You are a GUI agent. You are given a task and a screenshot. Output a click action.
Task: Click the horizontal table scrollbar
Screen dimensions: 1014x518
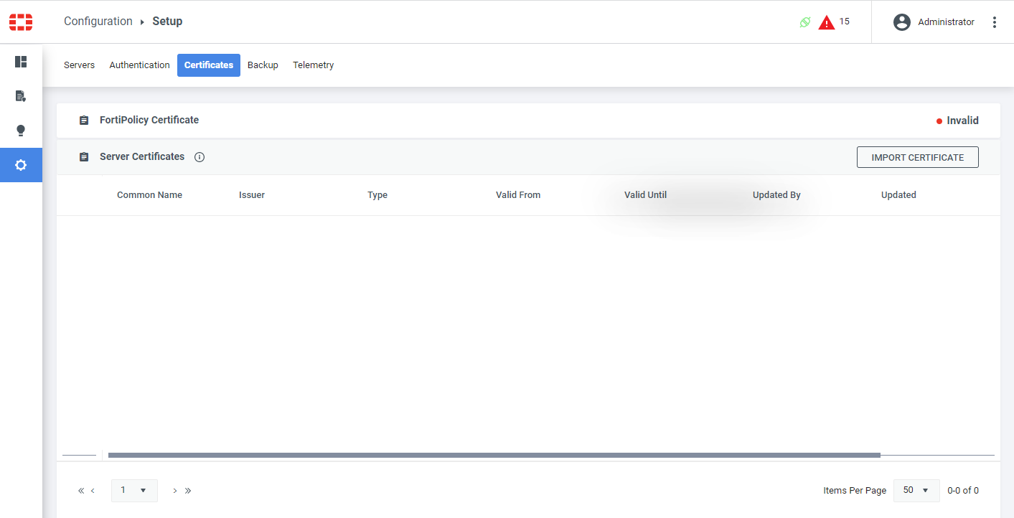click(x=494, y=456)
